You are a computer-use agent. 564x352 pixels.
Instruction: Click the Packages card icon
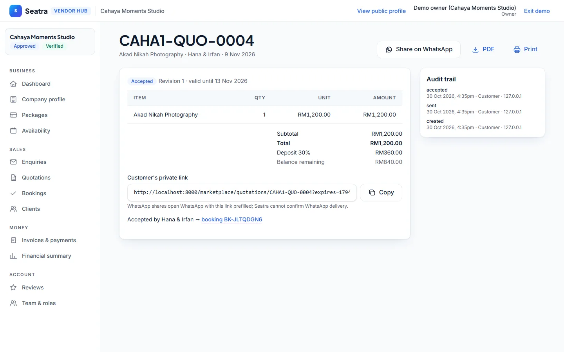[x=13, y=115]
